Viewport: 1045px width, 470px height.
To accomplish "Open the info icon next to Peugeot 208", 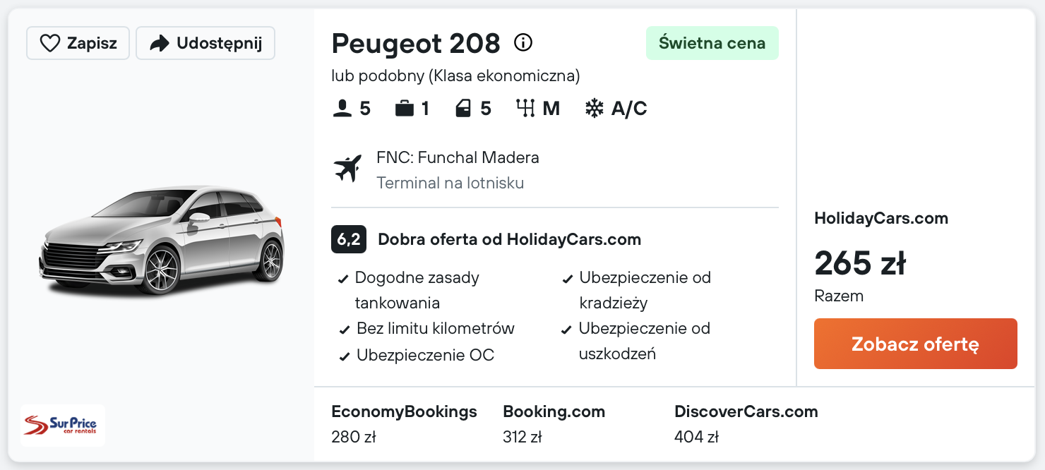I will point(522,43).
